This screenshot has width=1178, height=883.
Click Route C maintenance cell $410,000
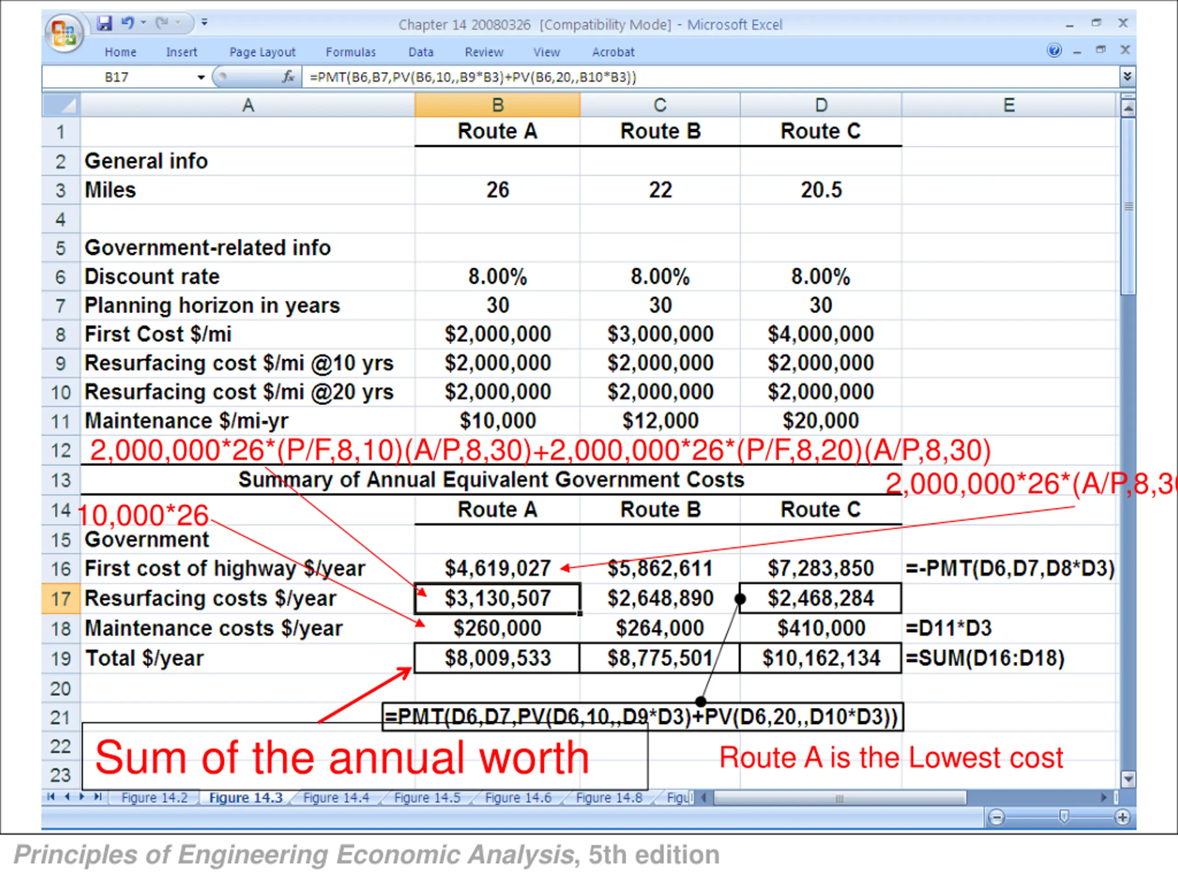pos(820,628)
